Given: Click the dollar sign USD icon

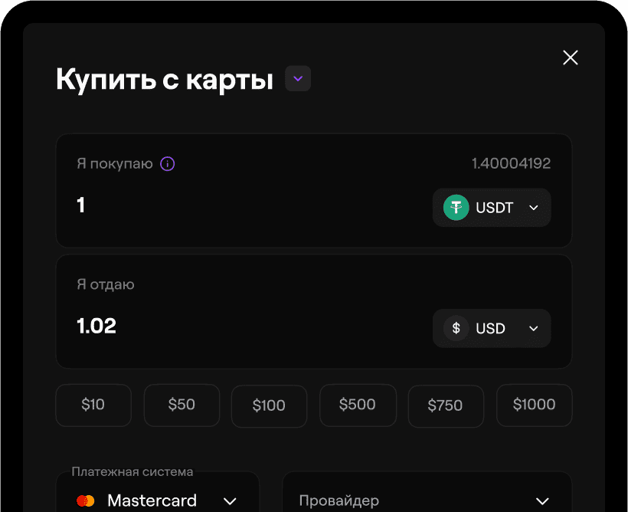Looking at the screenshot, I should pos(456,328).
